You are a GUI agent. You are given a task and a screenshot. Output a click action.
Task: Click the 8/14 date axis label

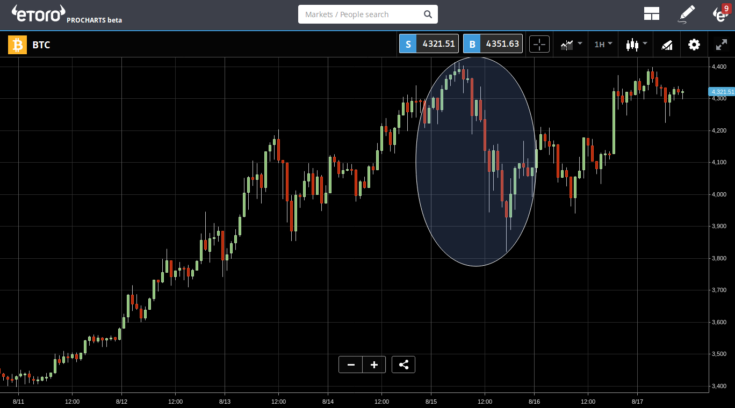(x=328, y=401)
